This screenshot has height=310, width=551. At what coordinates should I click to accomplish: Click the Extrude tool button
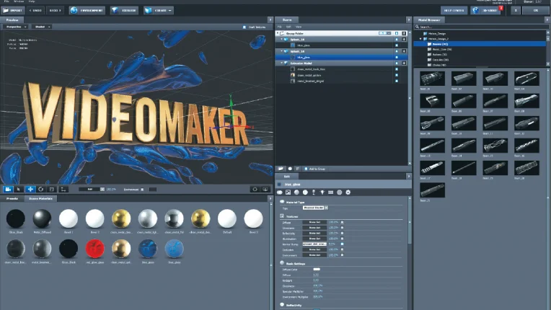coord(124,11)
